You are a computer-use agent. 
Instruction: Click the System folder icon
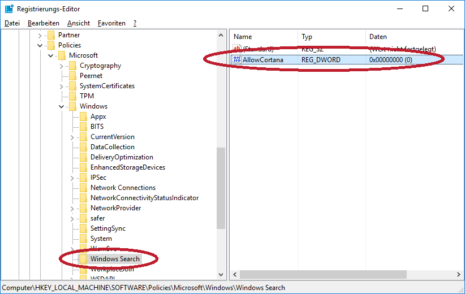(x=83, y=239)
